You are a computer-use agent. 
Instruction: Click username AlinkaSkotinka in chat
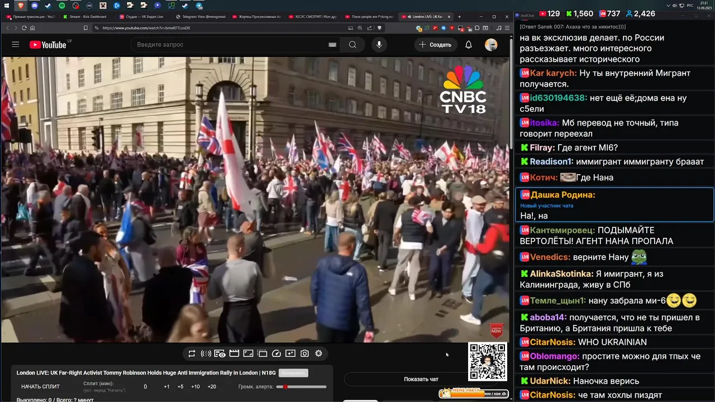tap(561, 274)
